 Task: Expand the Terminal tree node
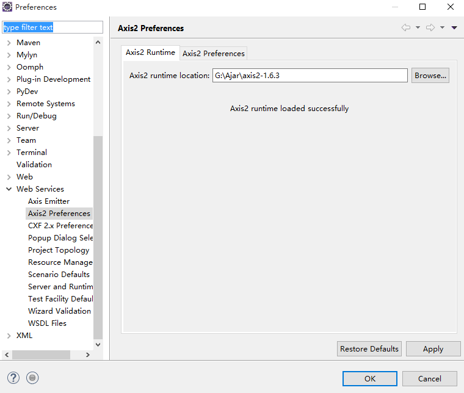(x=9, y=153)
